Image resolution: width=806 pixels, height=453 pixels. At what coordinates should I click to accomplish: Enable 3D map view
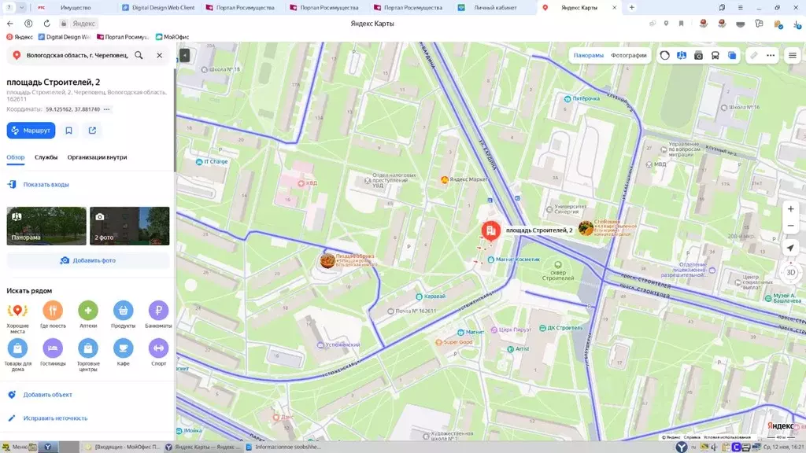pyautogui.click(x=790, y=271)
